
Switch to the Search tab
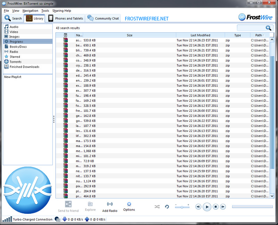click(13, 18)
